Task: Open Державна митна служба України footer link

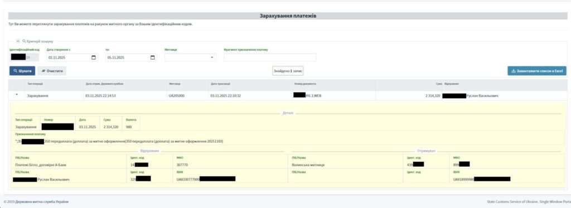Action: [x=42, y=202]
